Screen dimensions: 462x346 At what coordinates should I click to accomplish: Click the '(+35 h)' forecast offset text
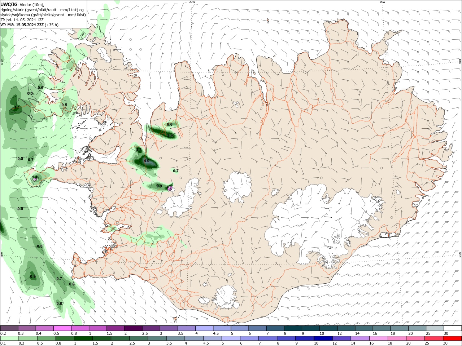click(x=52, y=25)
